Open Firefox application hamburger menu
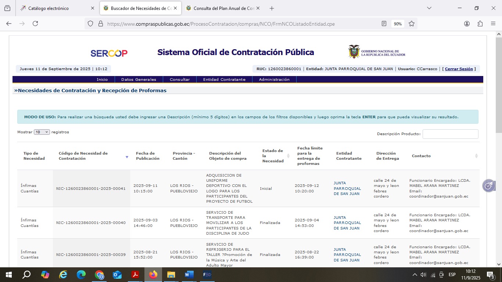The height and width of the screenshot is (282, 502). pyautogui.click(x=493, y=23)
